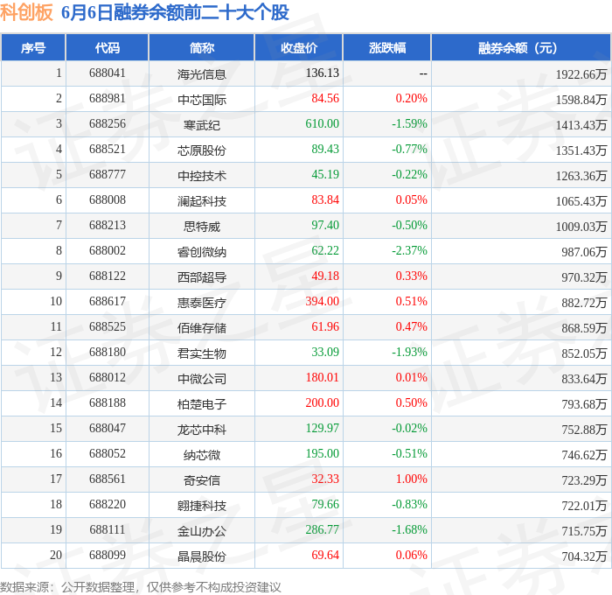
Task: Select stock name 芯原股份
Action: (x=202, y=150)
